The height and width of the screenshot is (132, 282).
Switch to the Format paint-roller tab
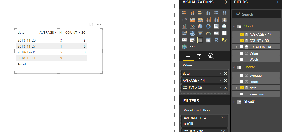(x=200, y=56)
